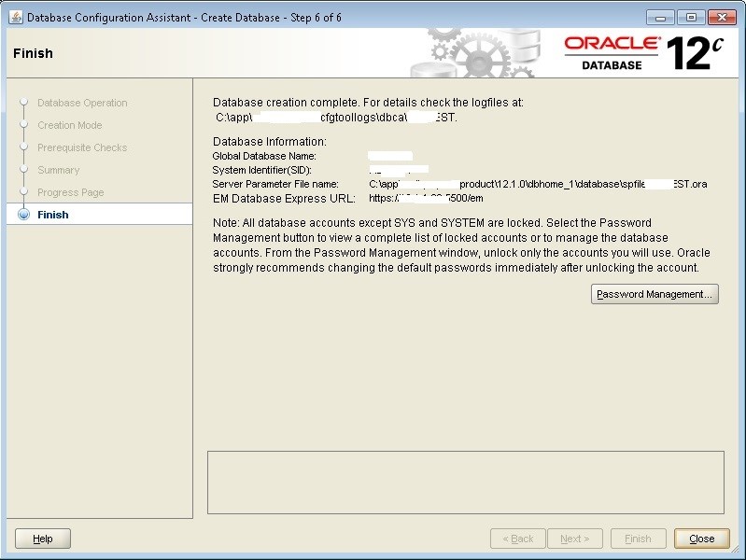Click the disabled Next button

coord(575,539)
